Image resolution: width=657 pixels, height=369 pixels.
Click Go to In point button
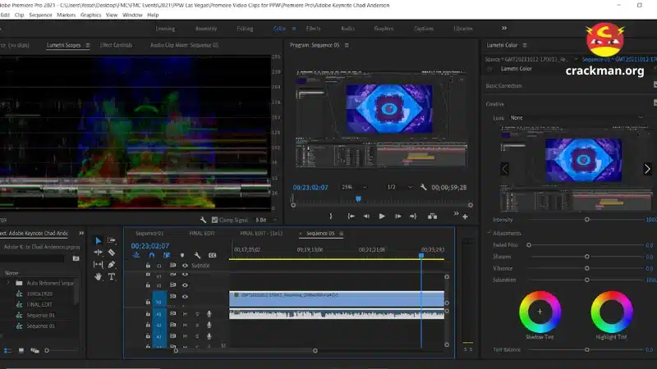(x=351, y=216)
